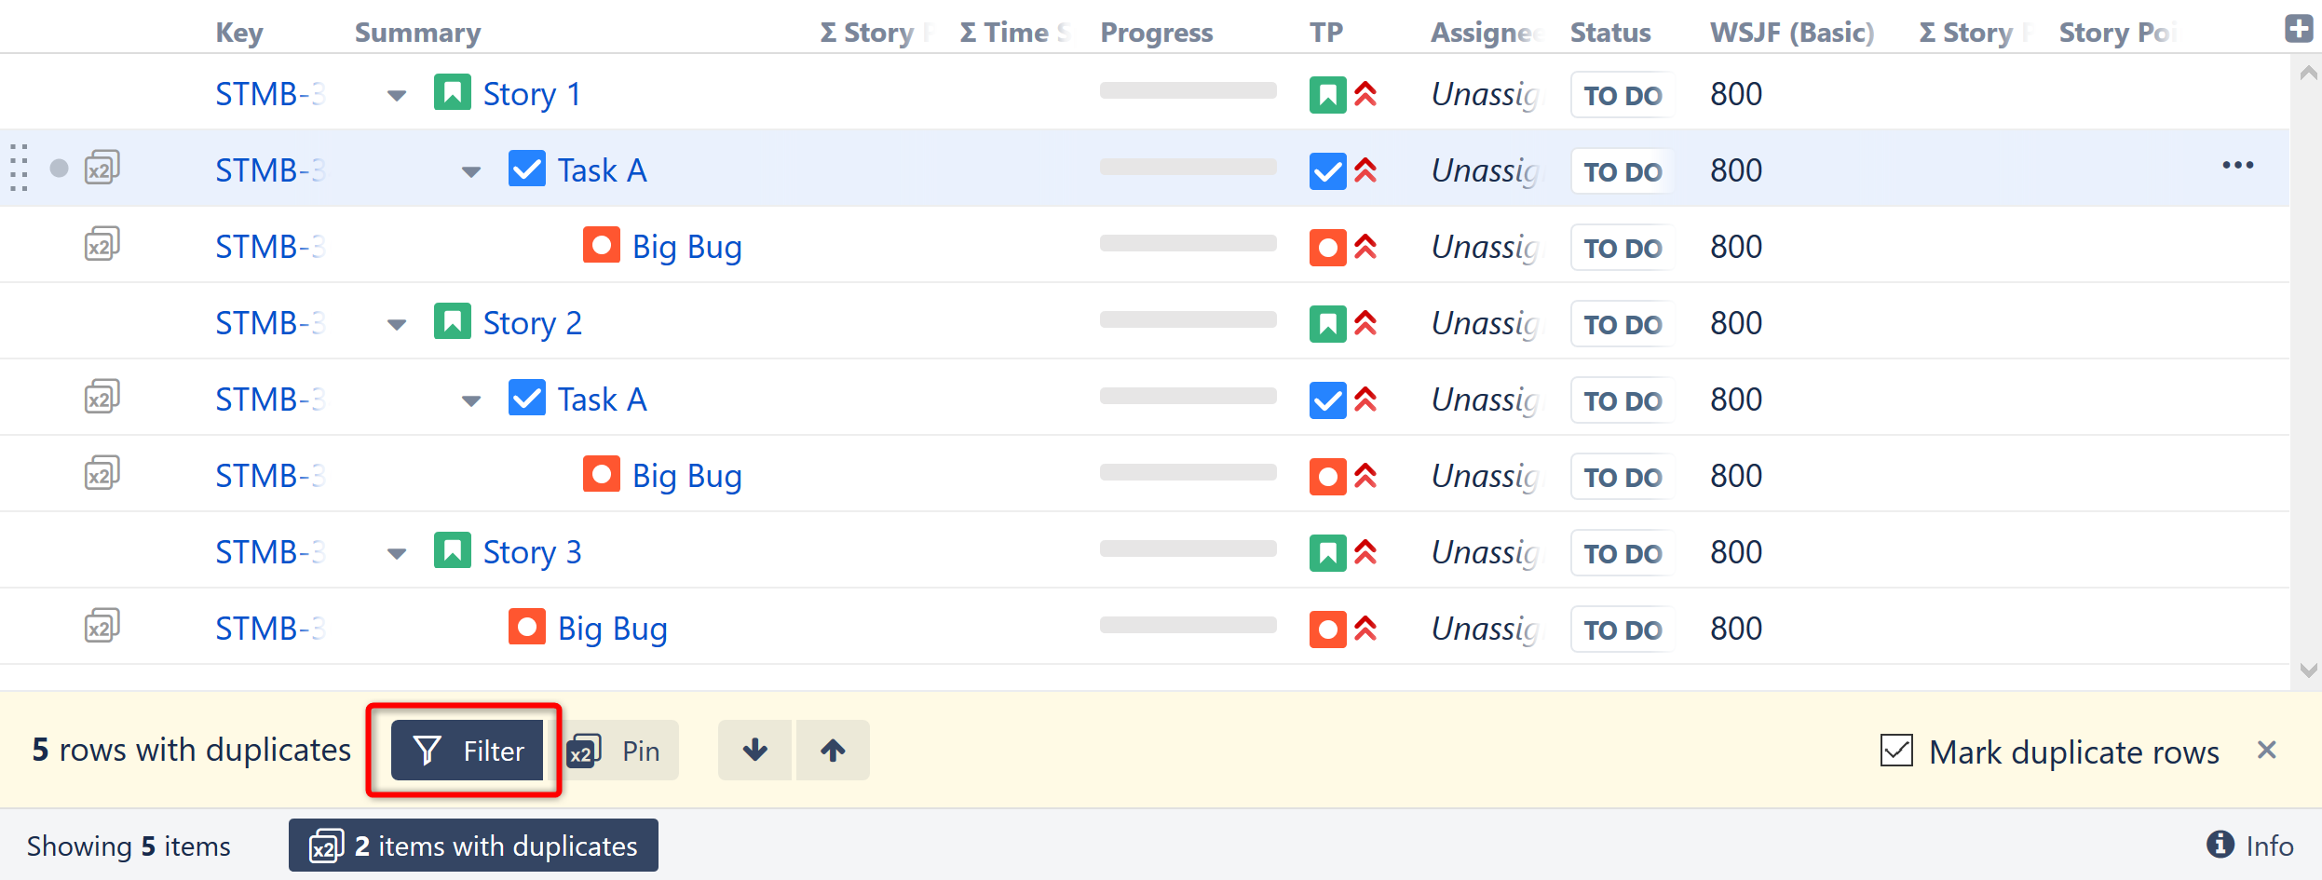Uncheck Mark duplicate rows checkbox
The image size is (2322, 880).
[x=1896, y=751]
